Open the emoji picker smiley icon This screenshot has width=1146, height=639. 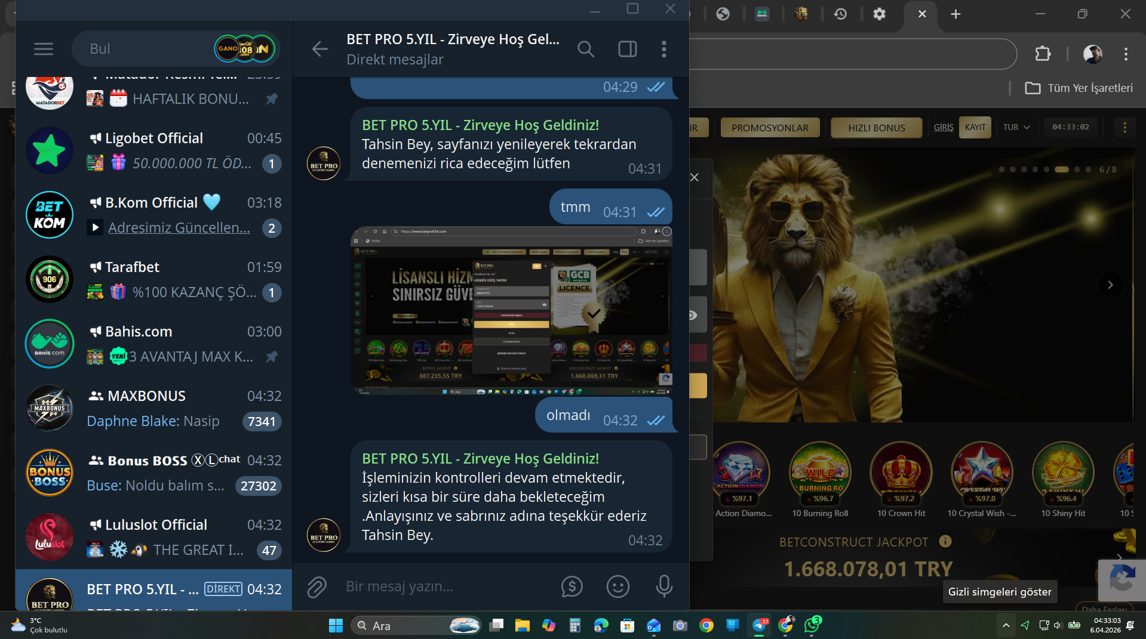(617, 587)
